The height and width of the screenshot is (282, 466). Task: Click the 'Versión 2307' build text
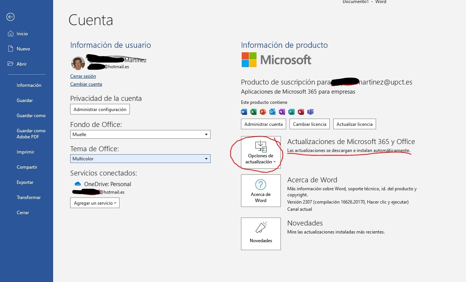pos(348,202)
